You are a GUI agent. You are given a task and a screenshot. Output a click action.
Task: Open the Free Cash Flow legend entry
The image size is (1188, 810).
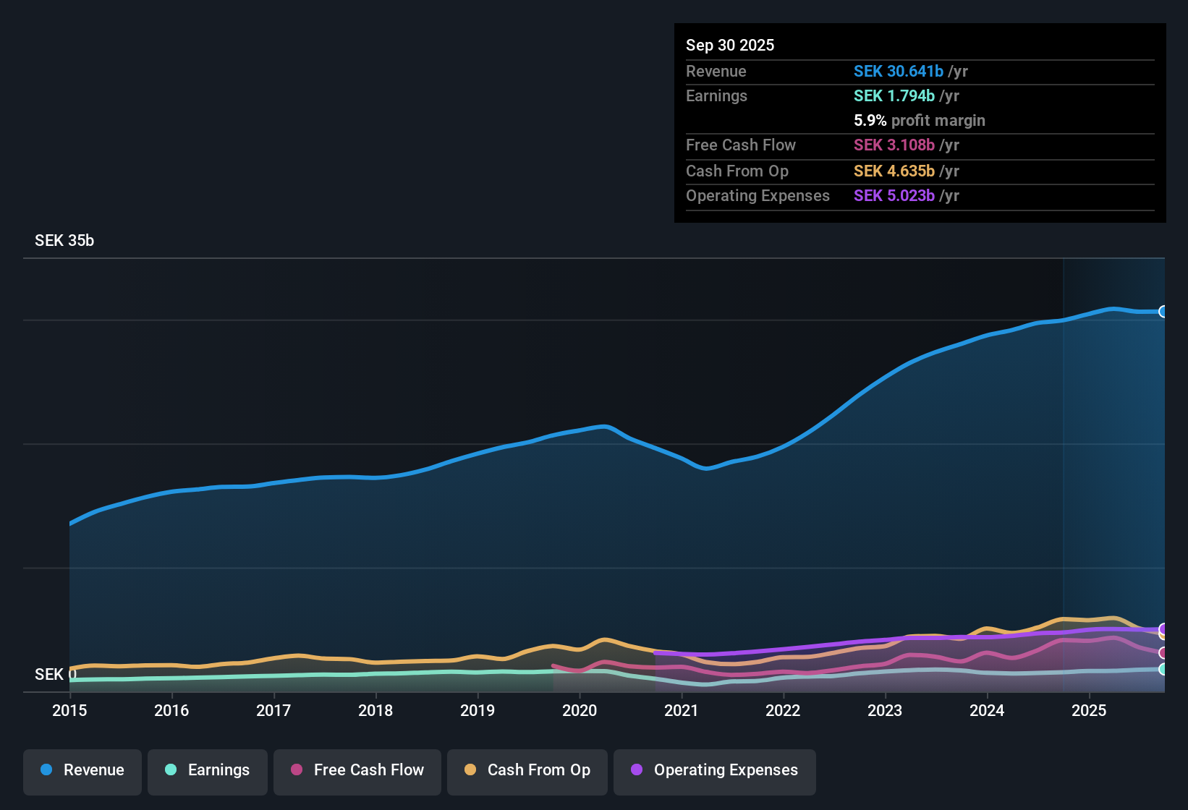coord(357,770)
